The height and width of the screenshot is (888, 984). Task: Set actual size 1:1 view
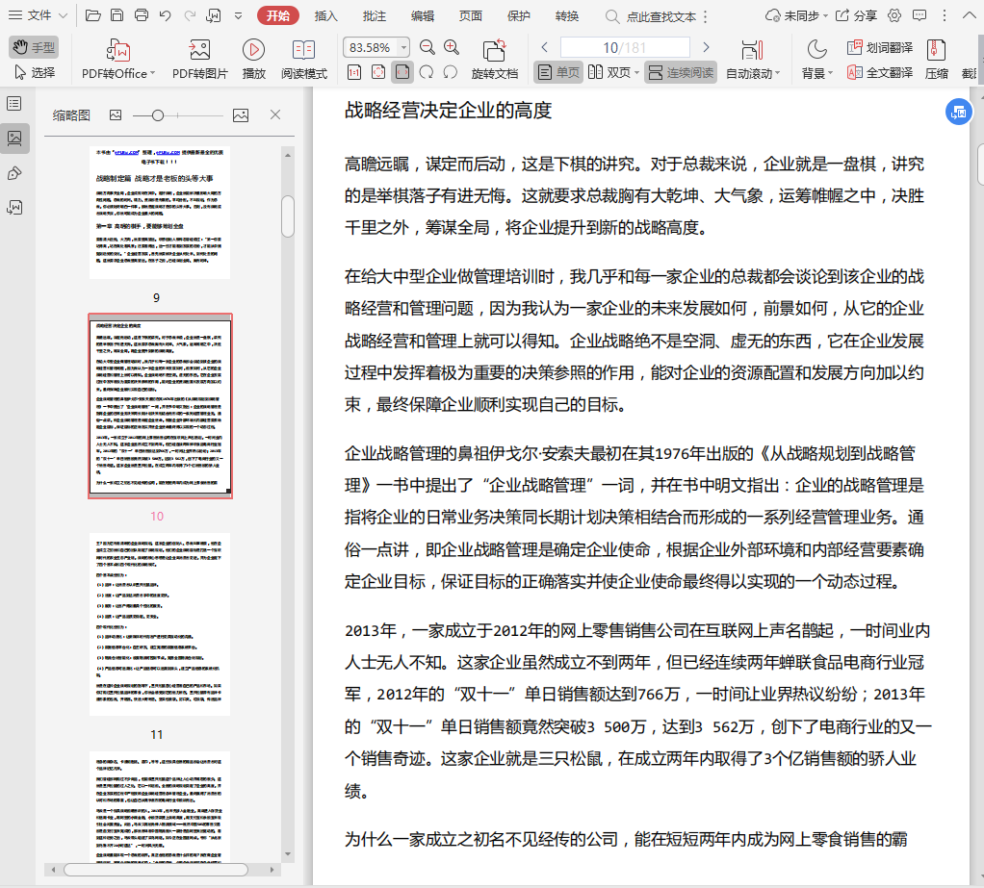[354, 73]
